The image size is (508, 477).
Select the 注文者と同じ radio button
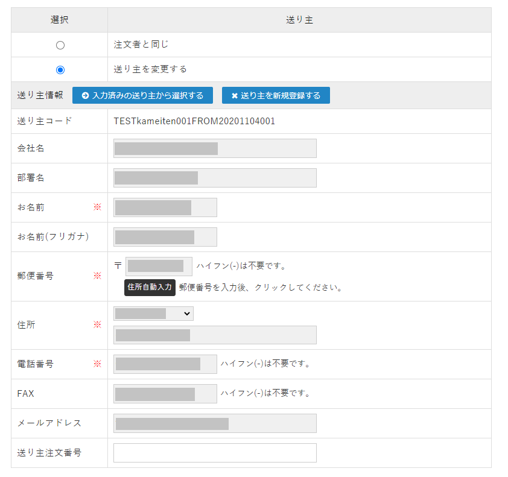(x=60, y=45)
